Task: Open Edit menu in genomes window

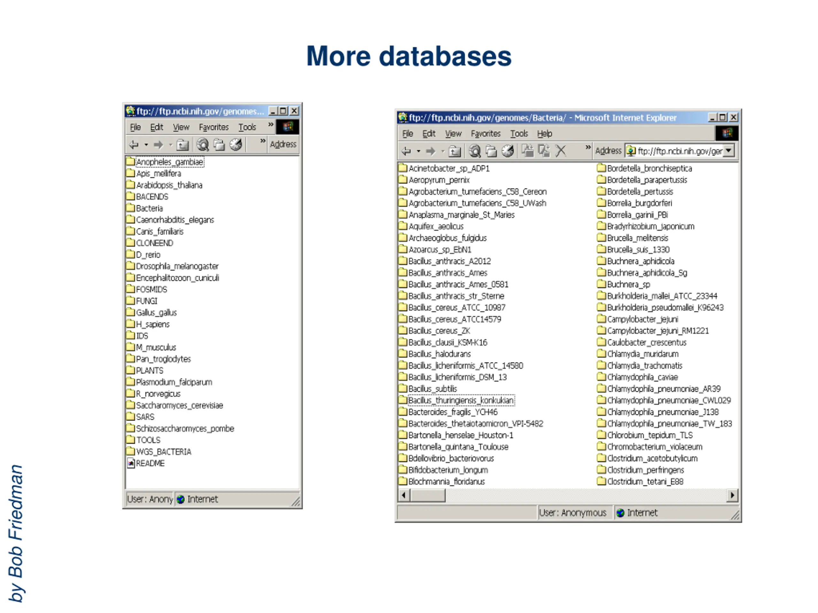Action: click(x=157, y=127)
